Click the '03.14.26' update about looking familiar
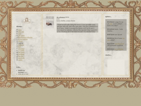This screenshot has width=141, height=106. pos(115,30)
